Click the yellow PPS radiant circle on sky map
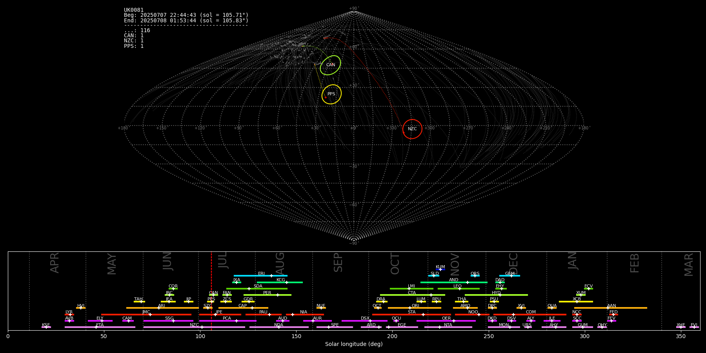 (331, 94)
